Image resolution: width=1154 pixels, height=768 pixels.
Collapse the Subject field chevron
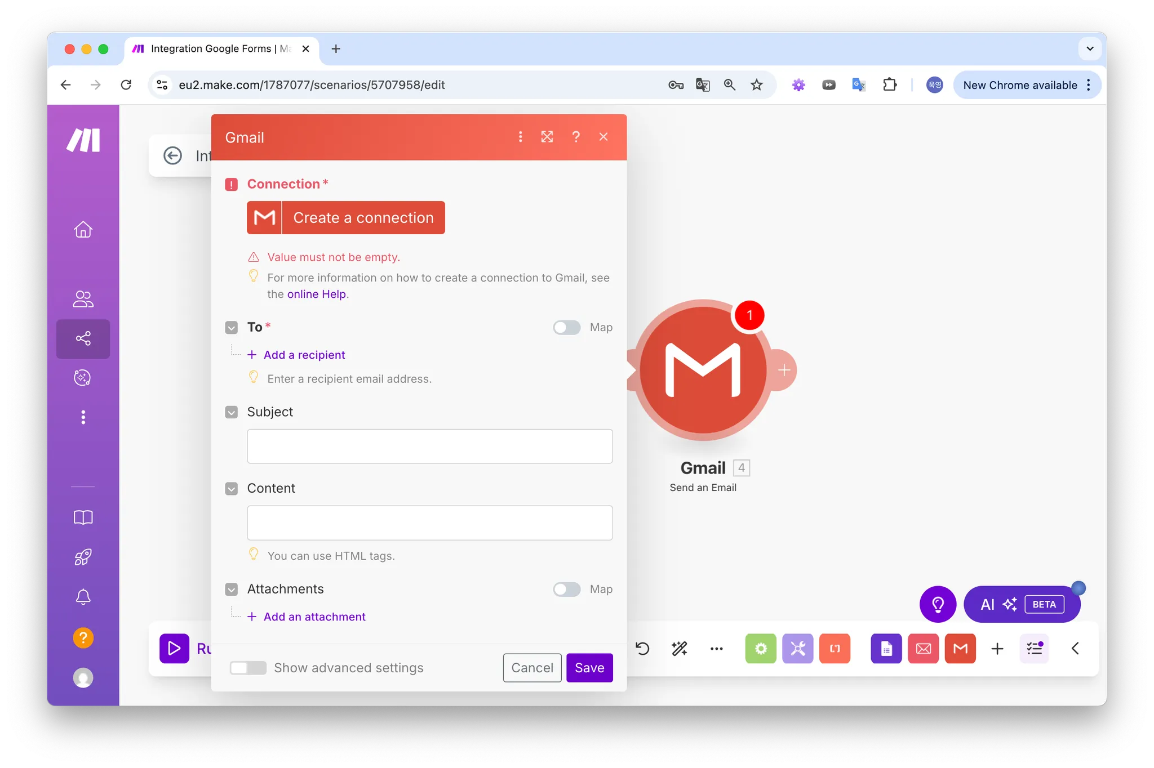(x=232, y=412)
